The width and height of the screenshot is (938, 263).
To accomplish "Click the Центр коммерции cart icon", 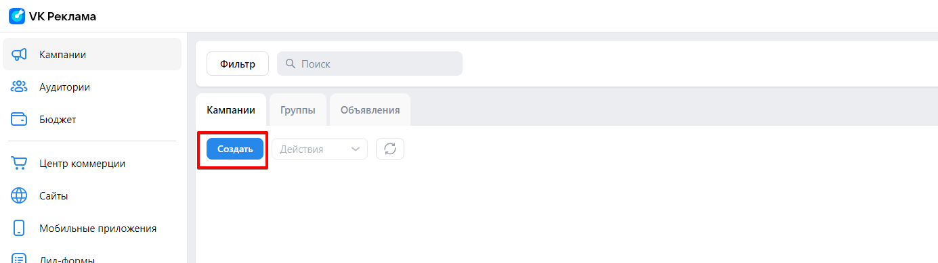I will pyautogui.click(x=19, y=164).
